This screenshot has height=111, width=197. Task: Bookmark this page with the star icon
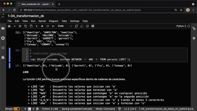click(181, 10)
